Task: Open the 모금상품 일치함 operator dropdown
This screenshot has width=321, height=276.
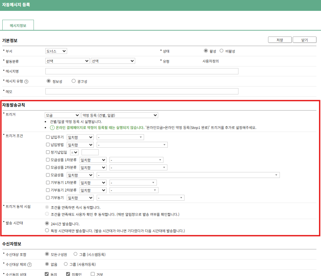Action: pyautogui.click(x=80, y=175)
